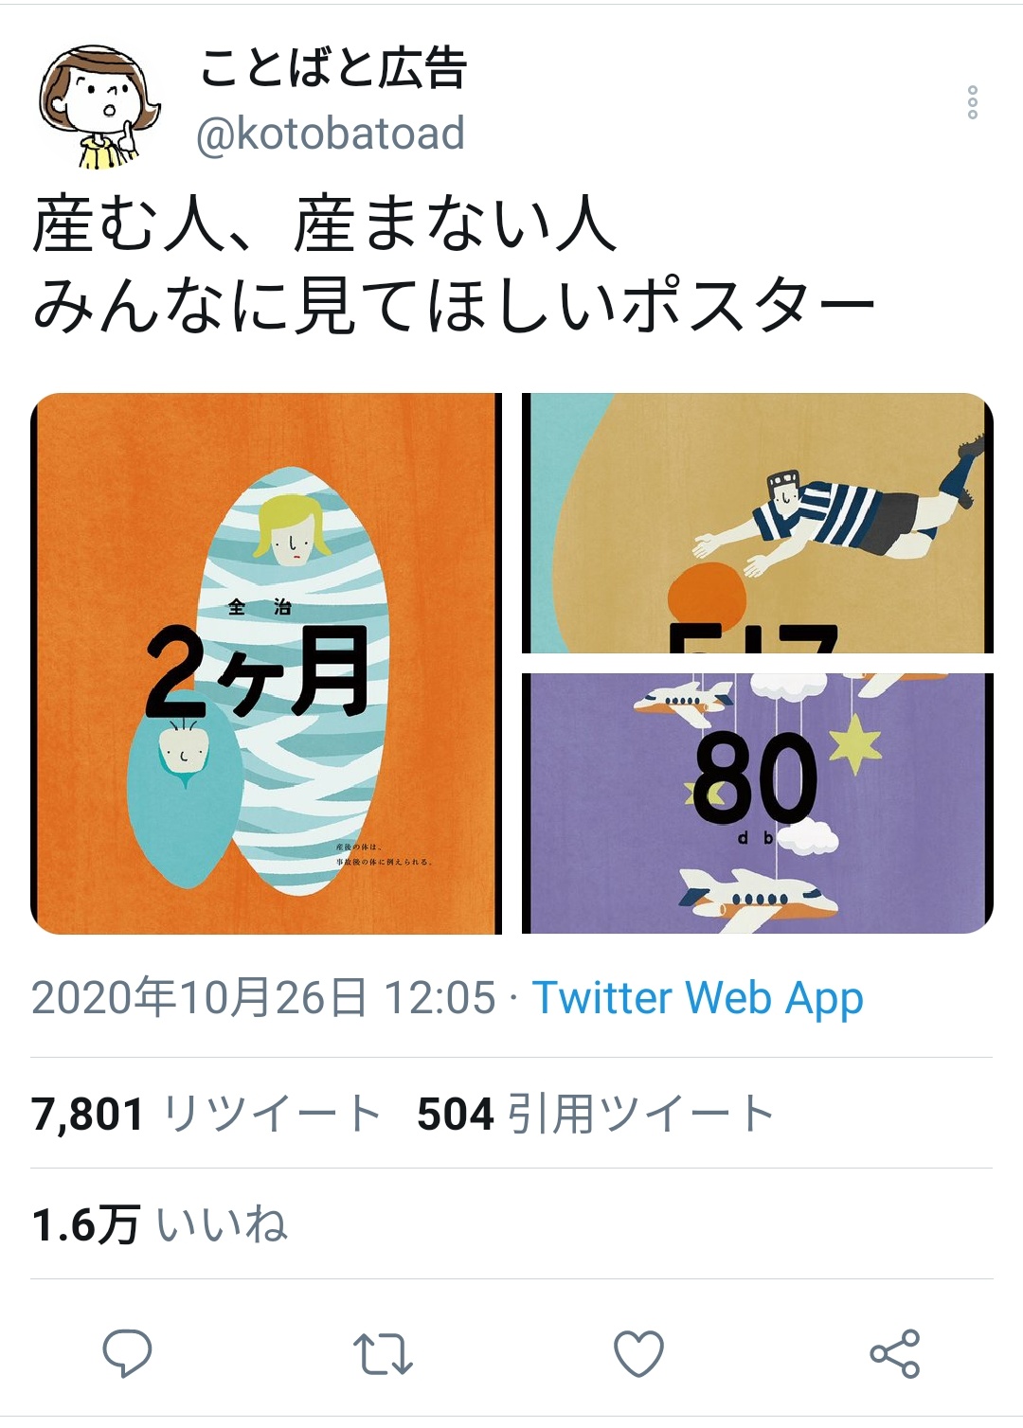Open the Twitter Web App source link
This screenshot has height=1428, width=1023.
[x=698, y=998]
